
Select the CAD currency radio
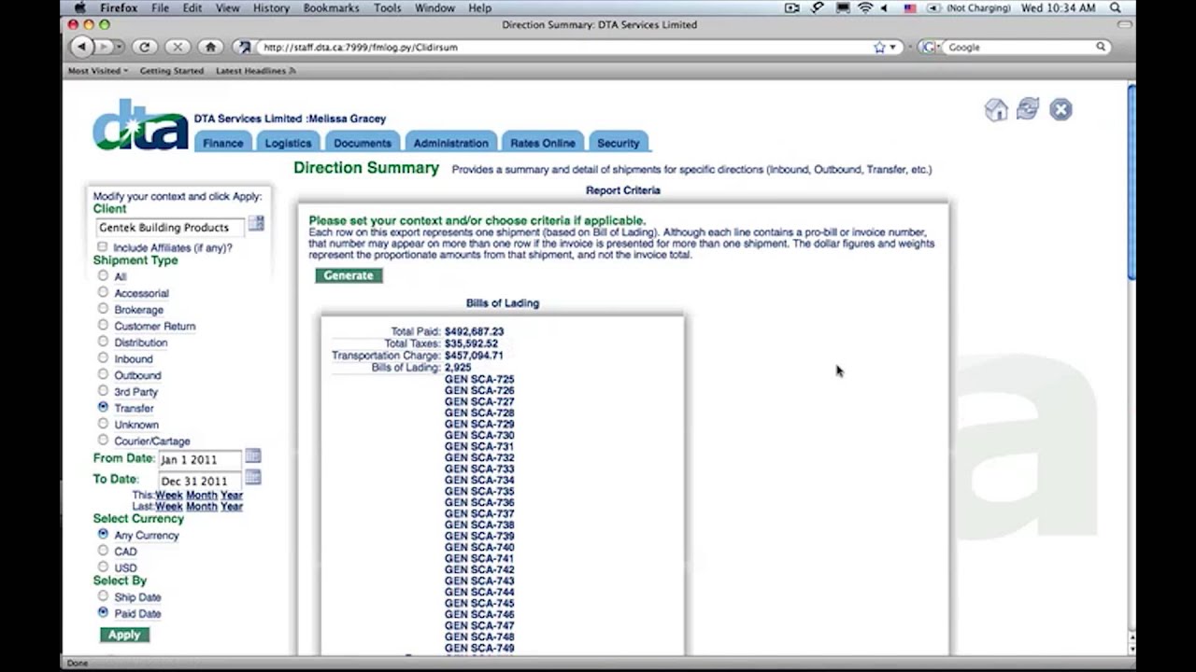[x=103, y=551]
